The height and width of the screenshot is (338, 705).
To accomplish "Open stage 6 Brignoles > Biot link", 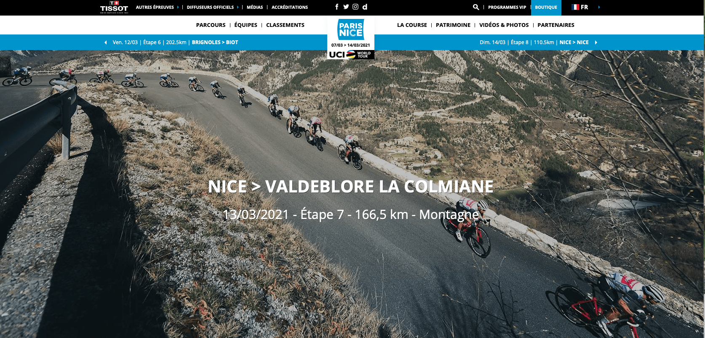I will [x=175, y=42].
